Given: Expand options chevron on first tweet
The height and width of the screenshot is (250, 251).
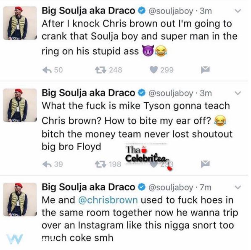Looking at the screenshot, I should 238,11.
